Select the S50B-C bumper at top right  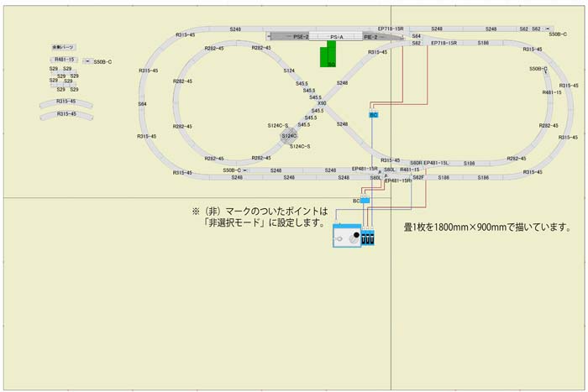click(x=558, y=34)
